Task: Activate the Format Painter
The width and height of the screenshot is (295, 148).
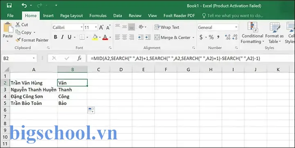Action: [32, 40]
